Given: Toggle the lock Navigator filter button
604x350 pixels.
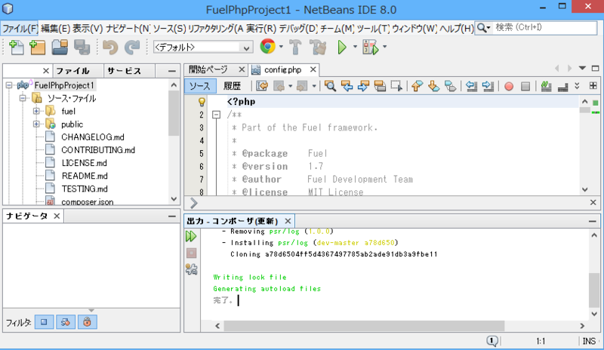Looking at the screenshot, I should pos(87,322).
